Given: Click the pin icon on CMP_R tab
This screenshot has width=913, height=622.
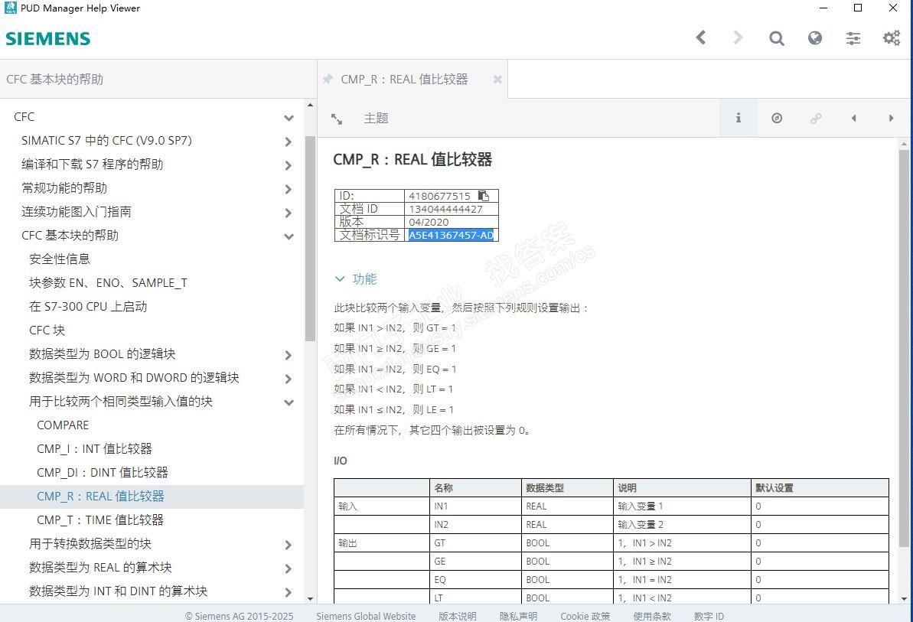Looking at the screenshot, I should point(328,79).
